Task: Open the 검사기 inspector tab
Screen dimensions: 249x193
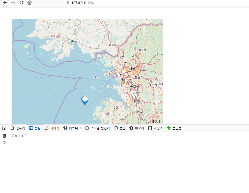Action: (x=18, y=128)
